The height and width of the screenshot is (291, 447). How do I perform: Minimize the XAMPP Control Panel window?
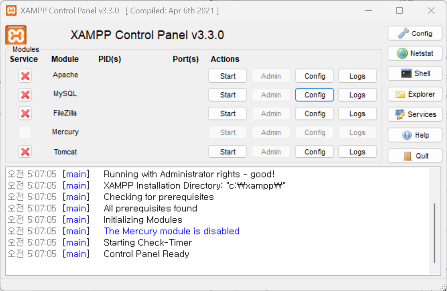[x=368, y=11]
